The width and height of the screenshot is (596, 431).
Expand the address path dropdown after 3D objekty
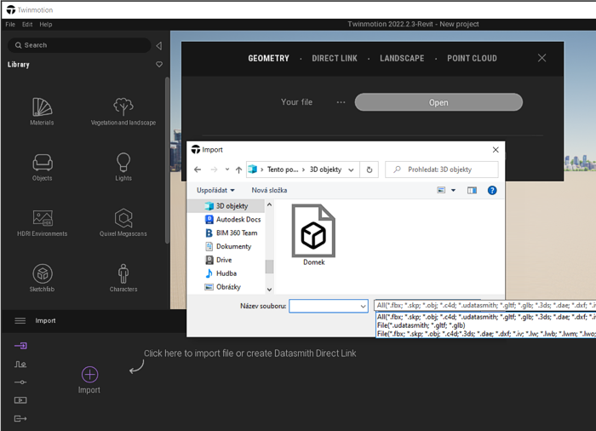click(351, 170)
